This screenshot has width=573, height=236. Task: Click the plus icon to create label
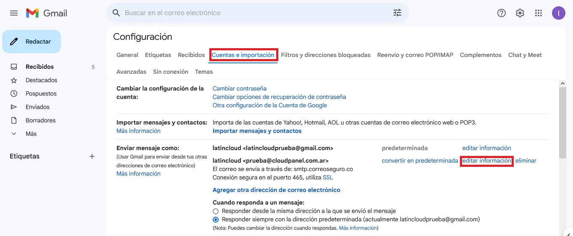[x=92, y=156]
